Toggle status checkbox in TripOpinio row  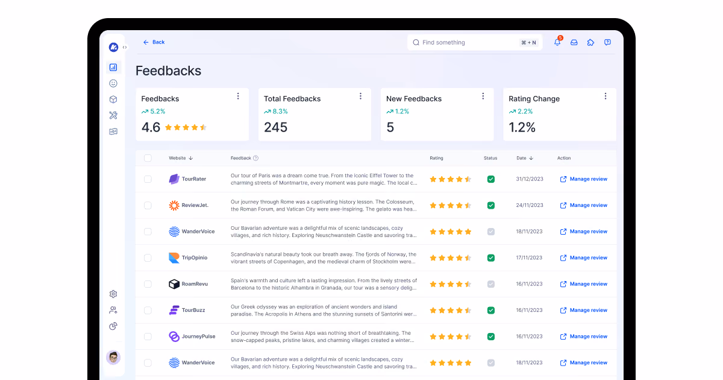tap(491, 258)
